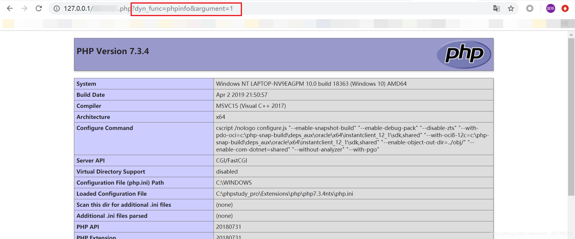Viewport: 575px width, 239px height.
Task: Click the vertical scrollbar thumb
Action: click(x=571, y=117)
